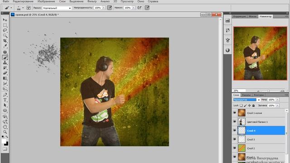The width and height of the screenshot is (290, 163).
Task: Toggle tablet pressure for opacity button
Action: click(x=110, y=8)
